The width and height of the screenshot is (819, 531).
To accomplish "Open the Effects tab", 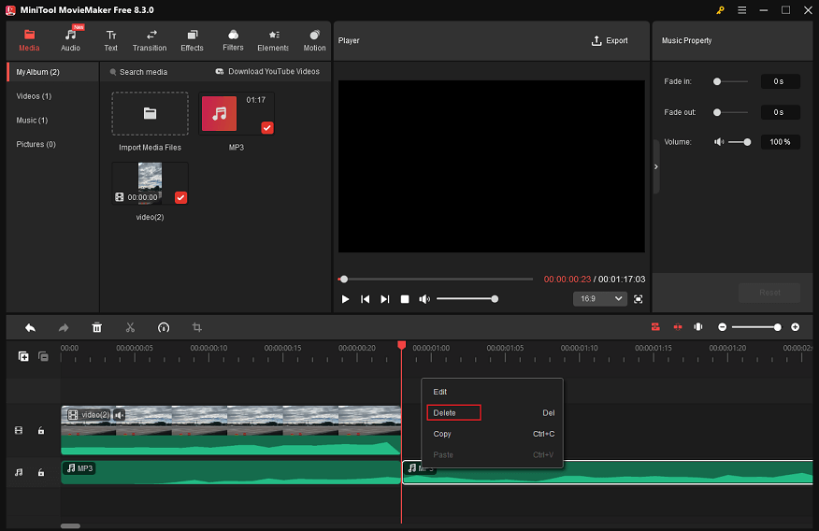I will pyautogui.click(x=193, y=41).
